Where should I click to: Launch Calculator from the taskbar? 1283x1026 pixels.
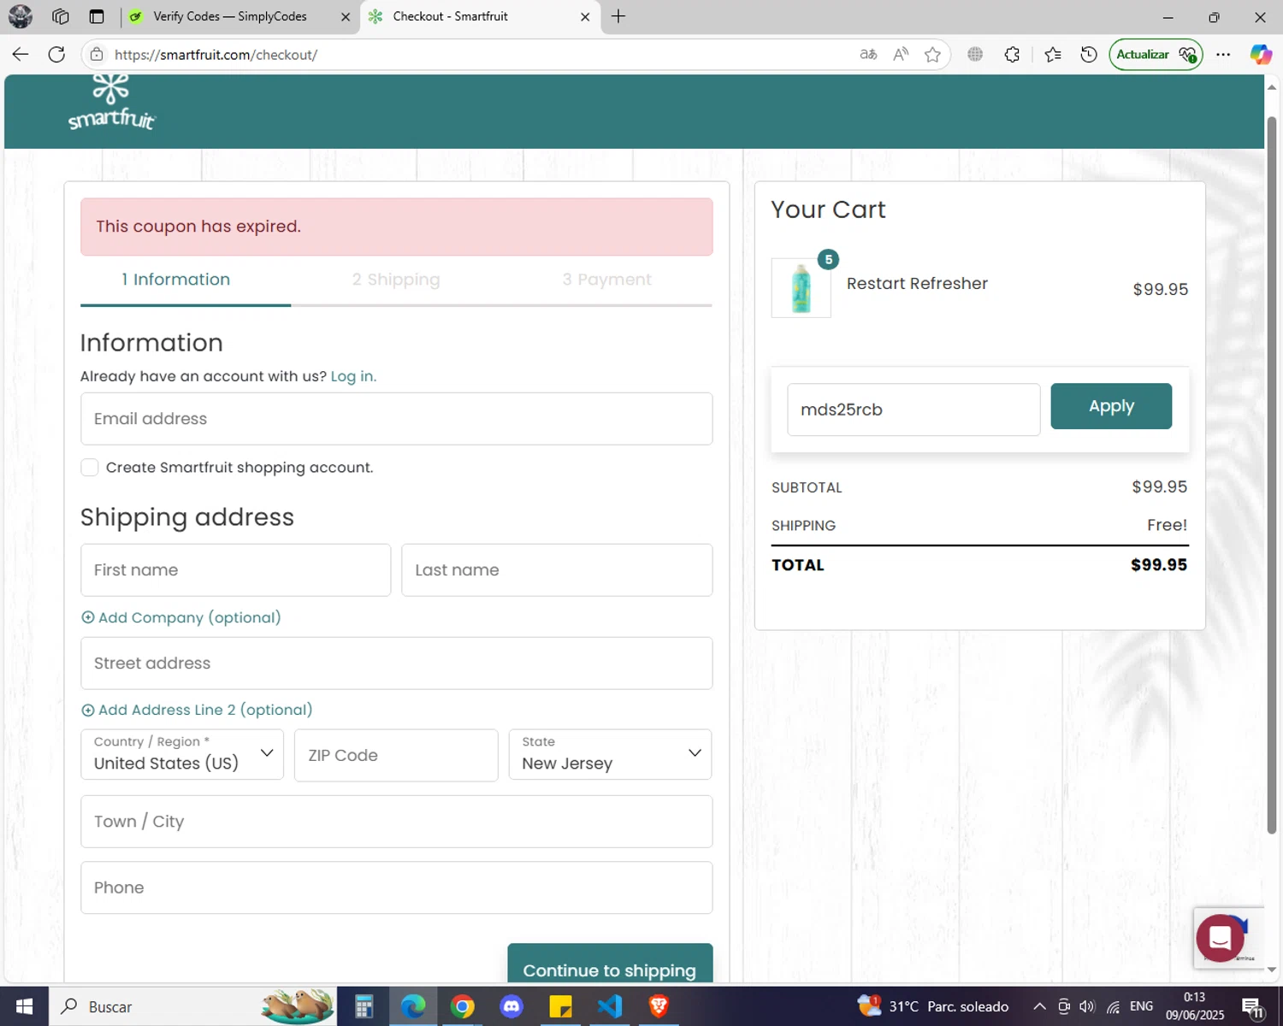coord(364,1006)
